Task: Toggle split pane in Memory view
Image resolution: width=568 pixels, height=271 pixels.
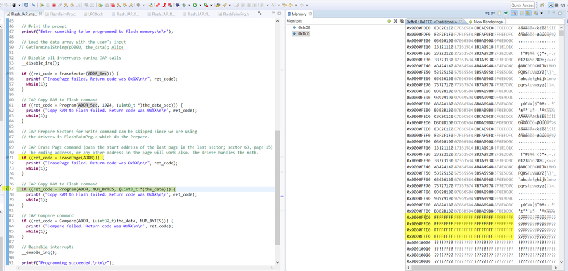Action: pyautogui.click(x=522, y=14)
